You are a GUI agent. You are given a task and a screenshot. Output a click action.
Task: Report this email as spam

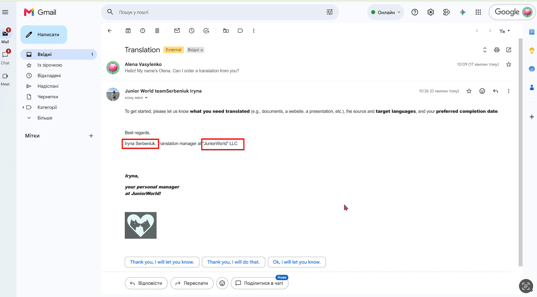point(143,31)
